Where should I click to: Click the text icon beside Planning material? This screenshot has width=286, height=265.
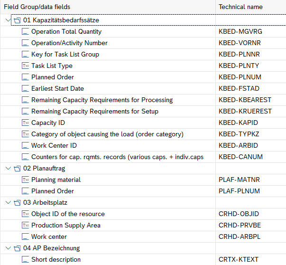click(x=26, y=180)
